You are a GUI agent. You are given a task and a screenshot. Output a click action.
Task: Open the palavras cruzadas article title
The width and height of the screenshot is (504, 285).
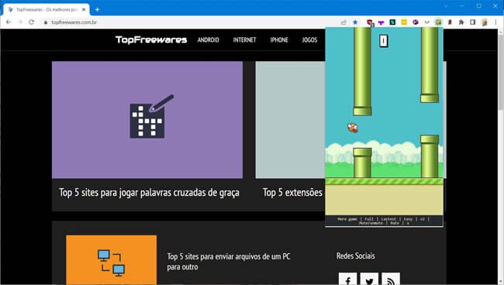coord(149,193)
